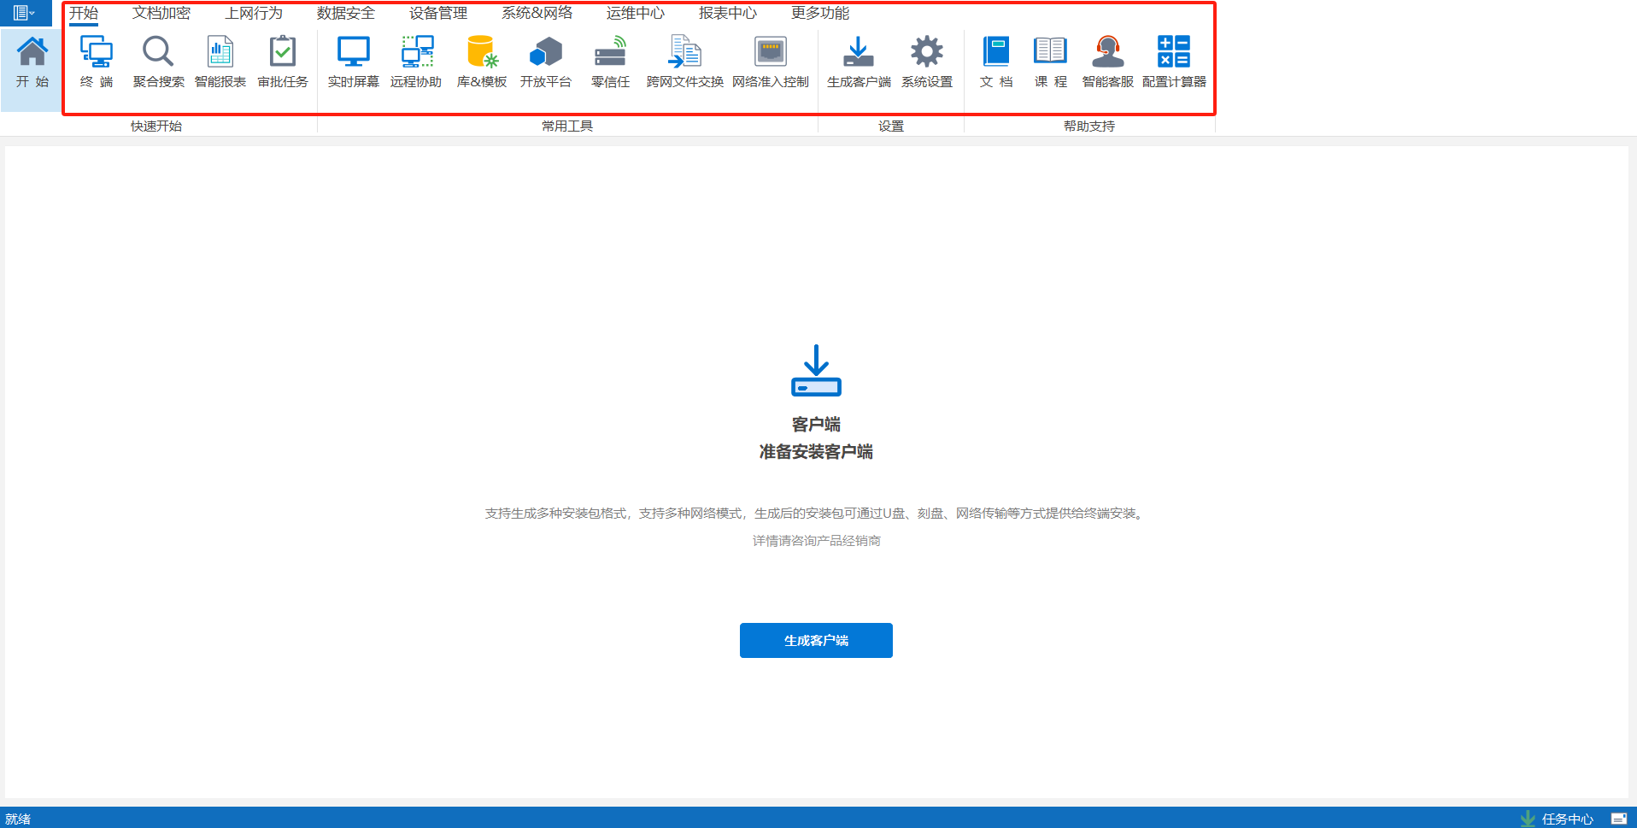
Task: Click the 库&模板 database icon
Action: coord(482,53)
